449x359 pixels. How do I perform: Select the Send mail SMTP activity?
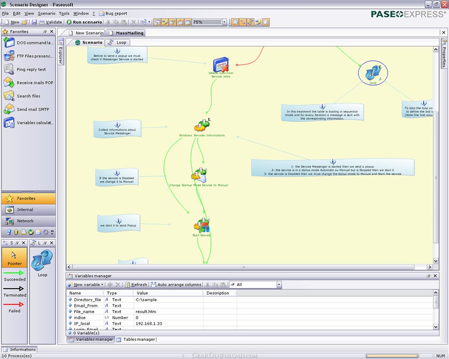(26, 109)
